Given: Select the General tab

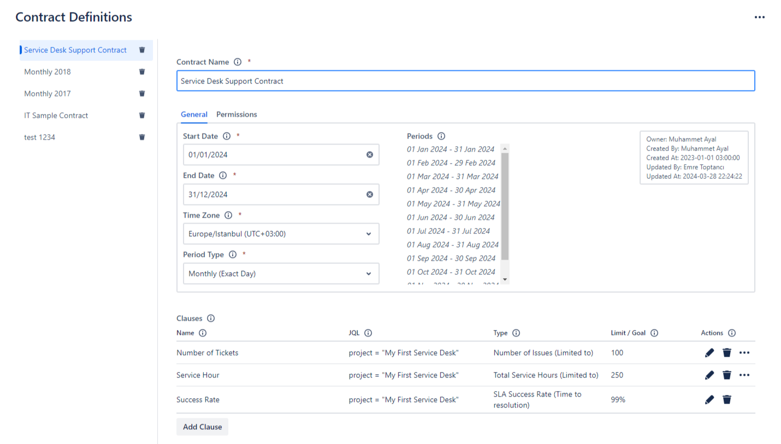Looking at the screenshot, I should 194,115.
